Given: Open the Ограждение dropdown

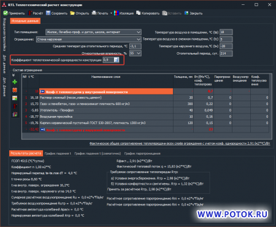Looking at the screenshot, I should click(89, 39).
